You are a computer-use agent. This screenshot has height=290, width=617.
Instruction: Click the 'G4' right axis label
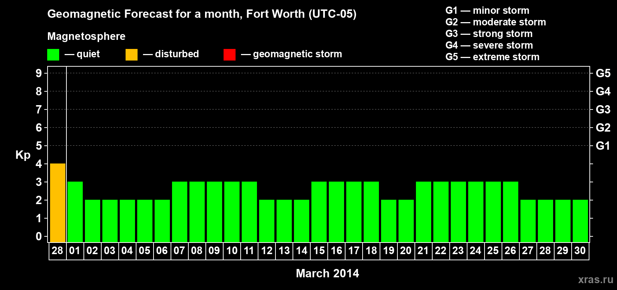tap(603, 91)
